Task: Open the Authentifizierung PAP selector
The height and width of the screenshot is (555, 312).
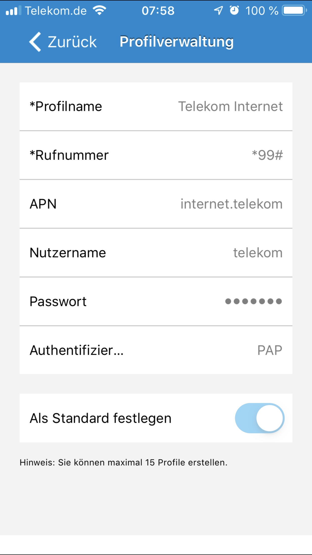Action: [270, 350]
